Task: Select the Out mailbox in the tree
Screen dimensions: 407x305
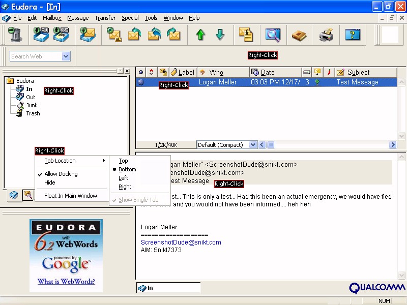Action: 31,97
